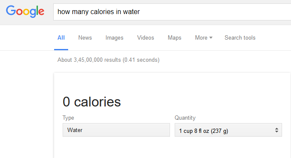Click the Type label
Viewport: 291px width, 158px height.
[x=68, y=118]
